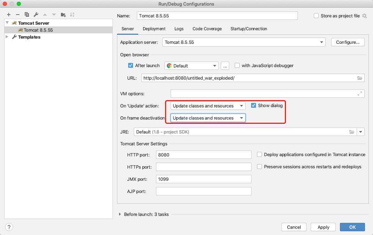Create new folder for configurations
This screenshot has width=373, height=235.
(63, 15)
